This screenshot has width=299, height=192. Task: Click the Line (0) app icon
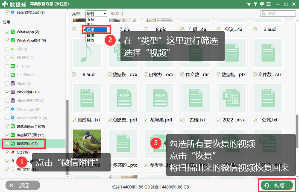pyautogui.click(x=13, y=66)
